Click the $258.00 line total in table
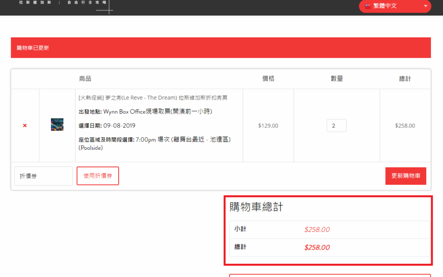Viewport: 443px width, 277px height. tap(405, 126)
